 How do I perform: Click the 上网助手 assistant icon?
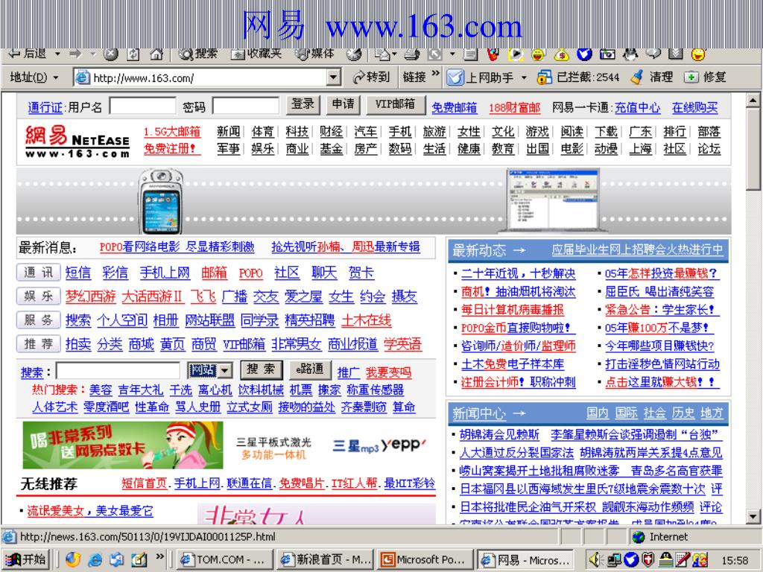(x=455, y=77)
